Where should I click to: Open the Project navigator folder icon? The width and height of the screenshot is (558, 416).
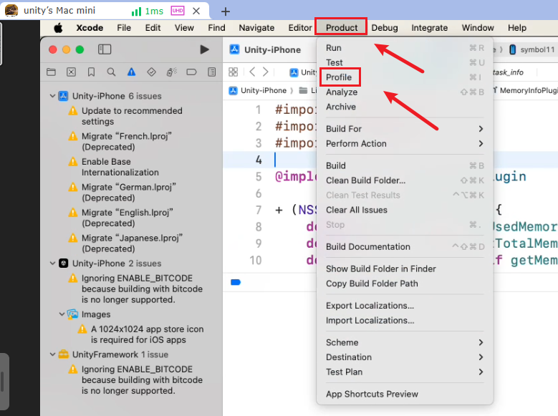(x=52, y=72)
